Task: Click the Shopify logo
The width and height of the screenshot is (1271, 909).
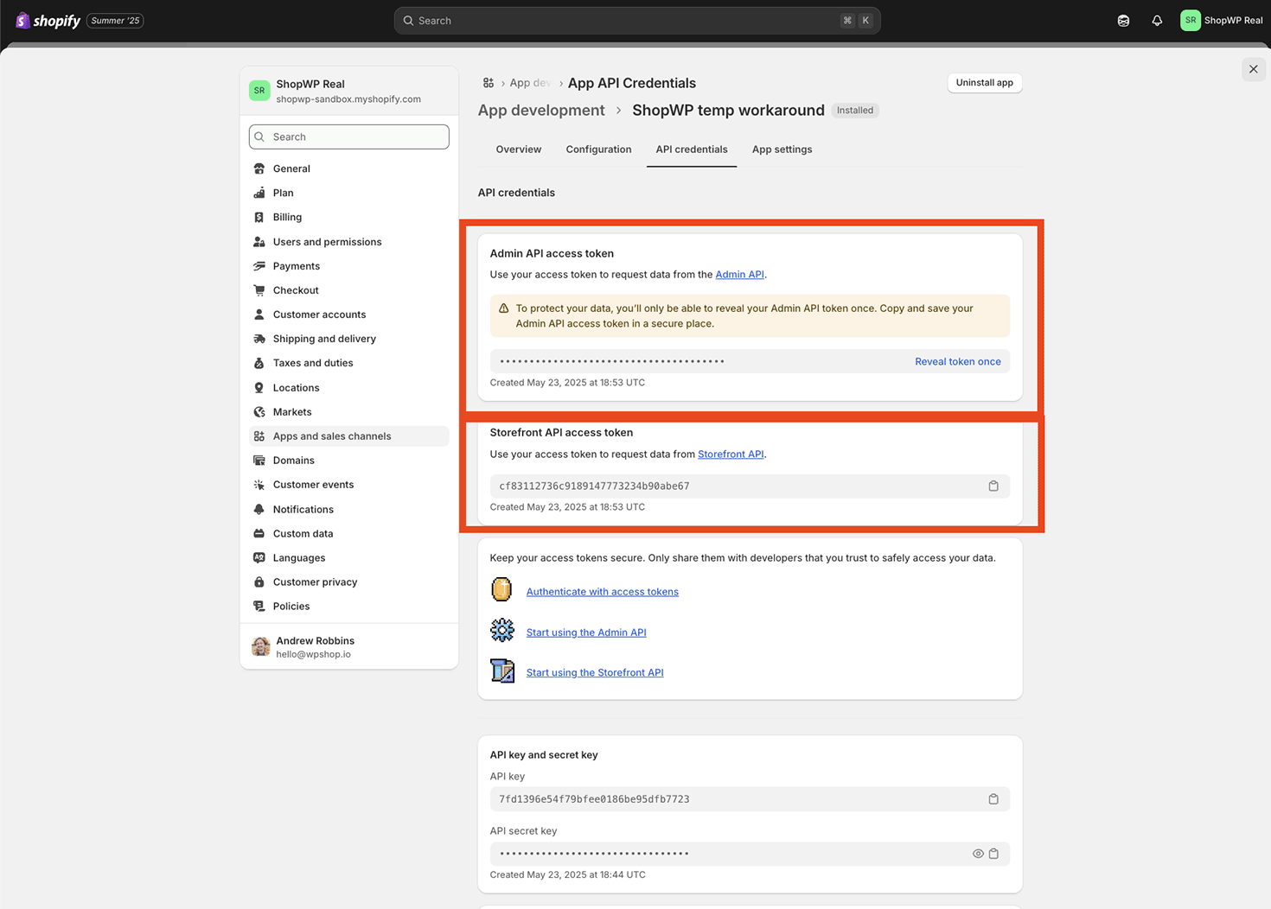Action: click(48, 21)
